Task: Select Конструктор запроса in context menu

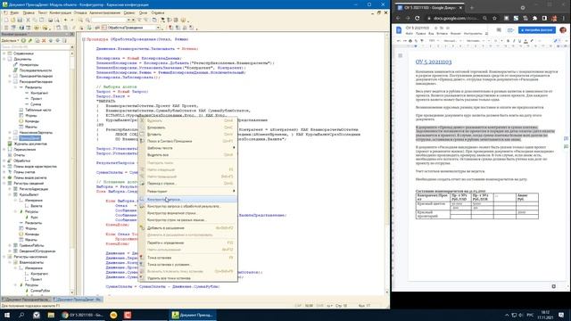Action: (188, 200)
